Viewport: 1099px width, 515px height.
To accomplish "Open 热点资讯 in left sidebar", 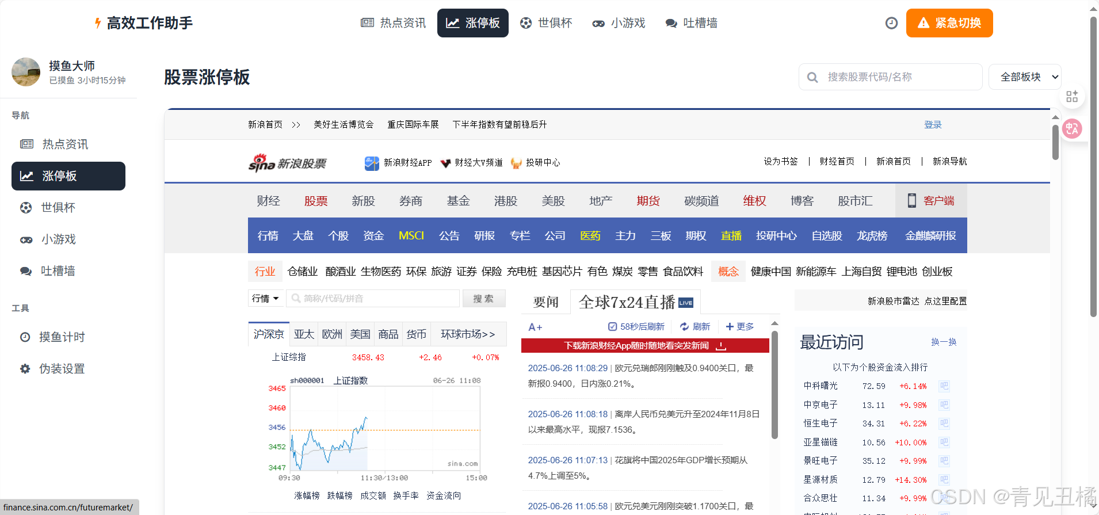I will point(68,144).
